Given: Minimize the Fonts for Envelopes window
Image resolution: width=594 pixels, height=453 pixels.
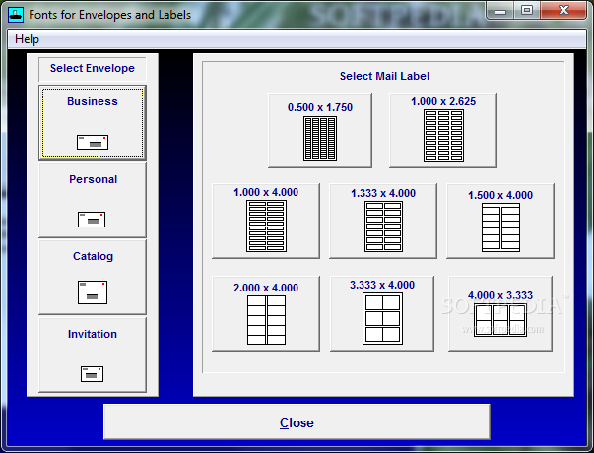Looking at the screenshot, I should point(500,11).
